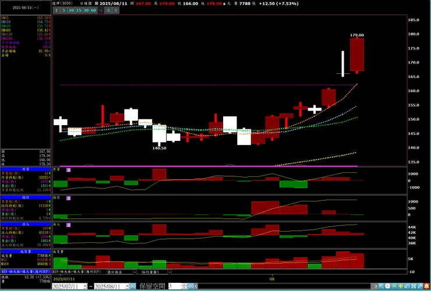Select the weekly (週) chart button
431x291 pixels.
(x=108, y=10)
